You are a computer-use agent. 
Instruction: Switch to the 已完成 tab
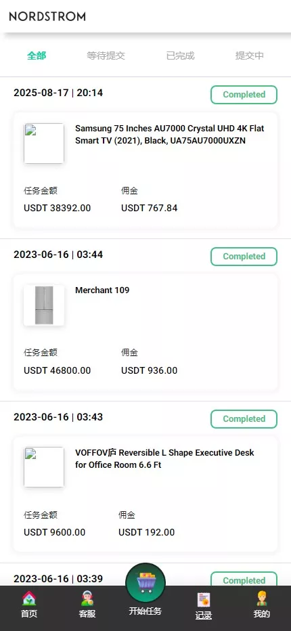pos(180,56)
